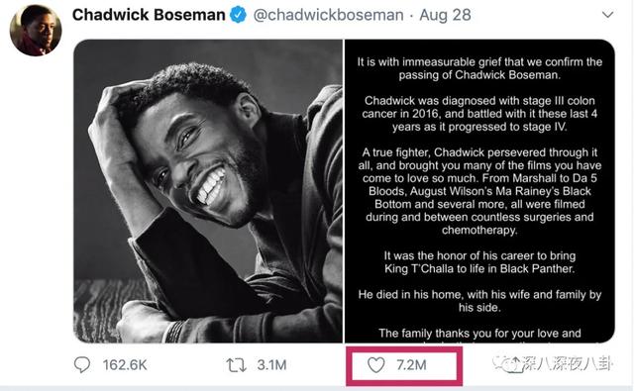Open Chadwick Boseman's round profile avatar

click(36, 30)
